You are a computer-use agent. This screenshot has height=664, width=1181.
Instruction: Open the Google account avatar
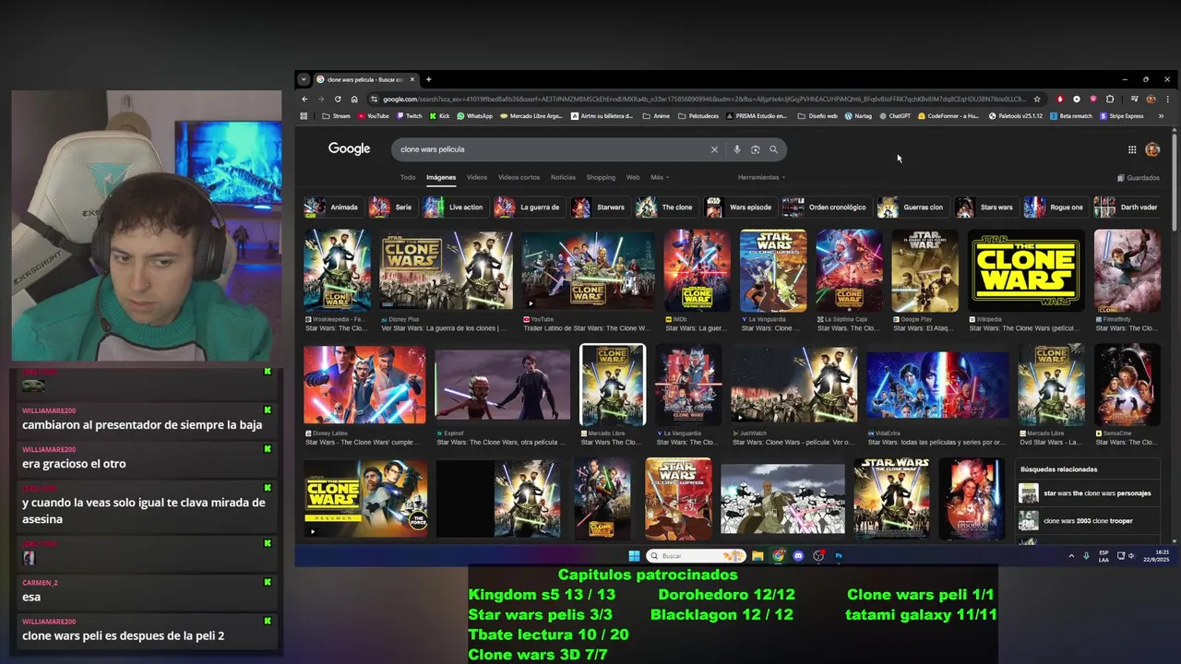point(1152,149)
